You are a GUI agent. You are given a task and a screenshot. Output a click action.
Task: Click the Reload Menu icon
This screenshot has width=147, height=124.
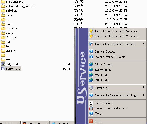(x=91, y=103)
